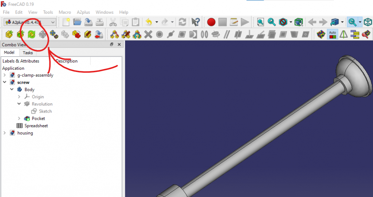Screen dimensions: 373x197
Task: Click the Fit selection magnifier icon
Action: 272,22
